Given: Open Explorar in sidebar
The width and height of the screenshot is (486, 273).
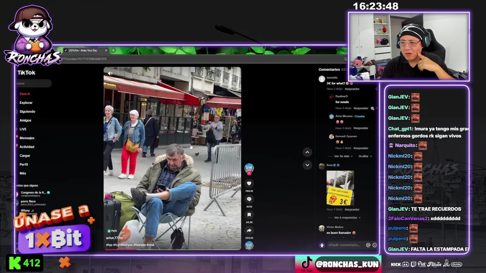Looking at the screenshot, I should point(26,103).
